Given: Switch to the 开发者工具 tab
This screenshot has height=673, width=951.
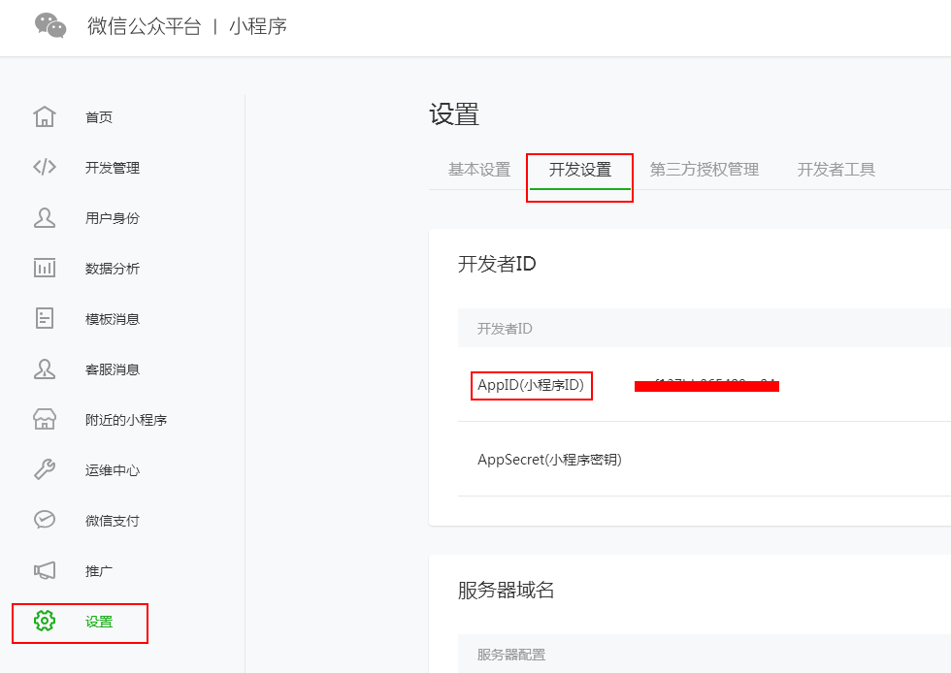Looking at the screenshot, I should point(835,169).
